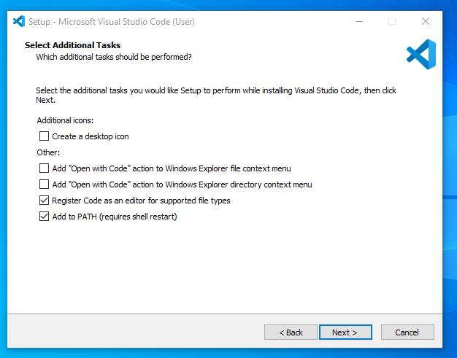Viewport: 457px width, 358px height.
Task: Click the window title 'Setup - Microsoft Visual Studio Code (User)'
Action: click(112, 22)
